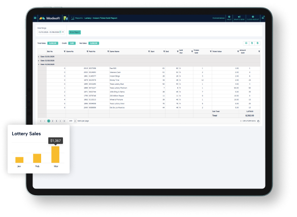Open the filter icon on Slot No column
Viewport: 297px width, 217px height.
(x=64, y=51)
